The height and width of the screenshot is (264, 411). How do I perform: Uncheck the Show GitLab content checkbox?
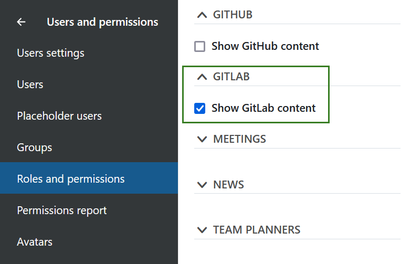pyautogui.click(x=199, y=109)
